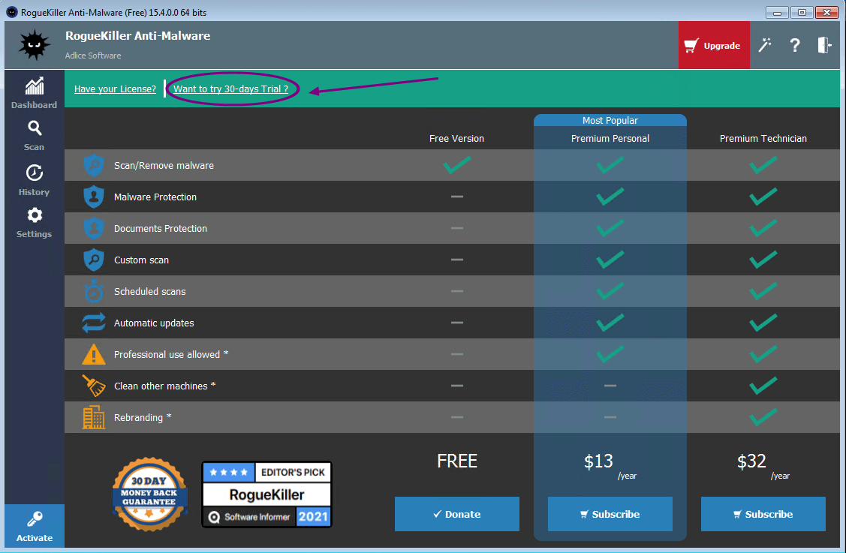Click the Software Informer Editor's Pick badge
The height and width of the screenshot is (553, 846).
pyautogui.click(x=266, y=494)
